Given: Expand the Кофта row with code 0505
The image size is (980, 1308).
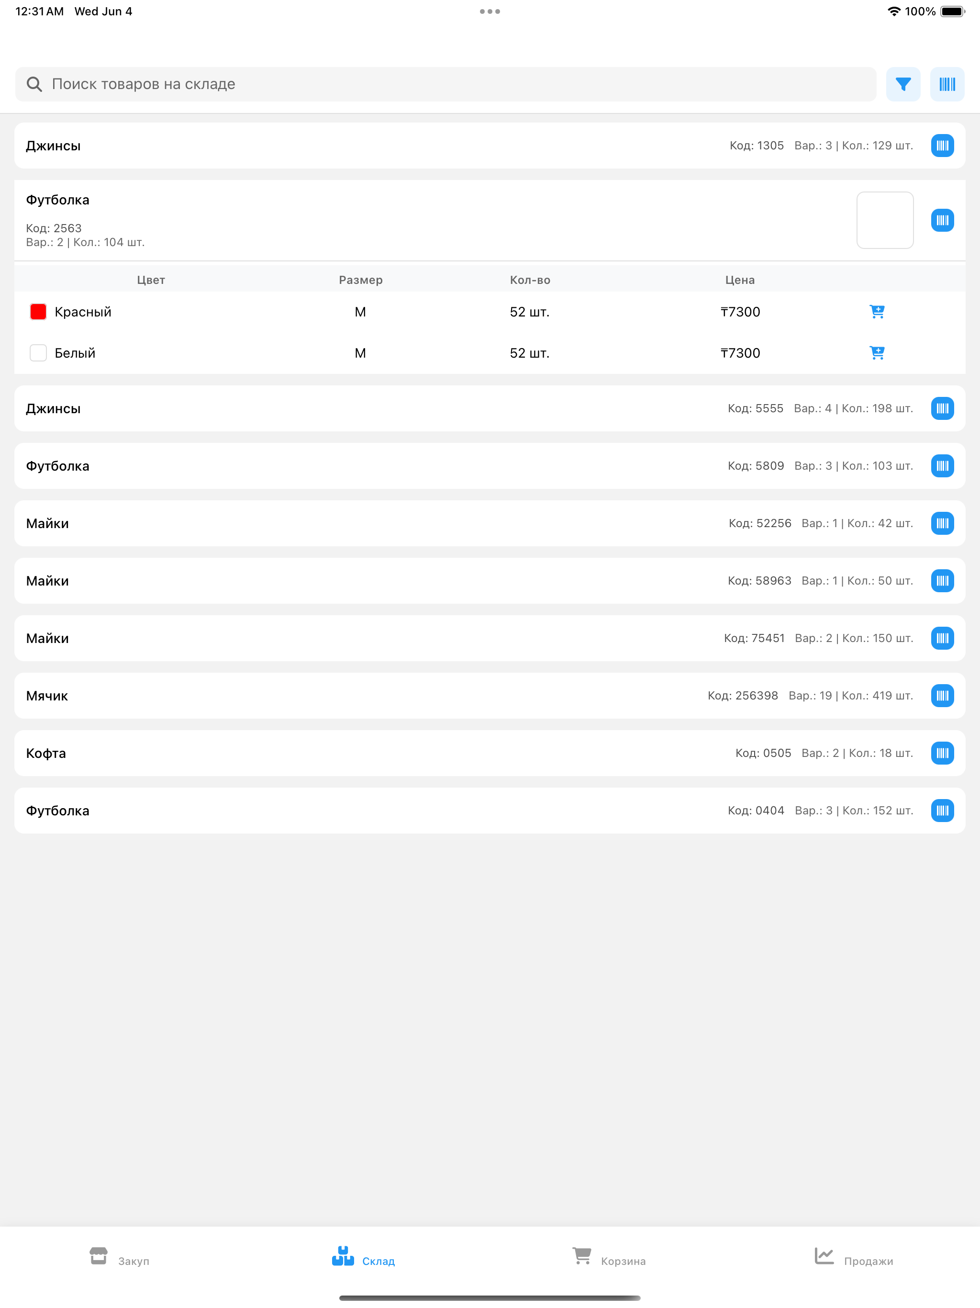Looking at the screenshot, I should tap(490, 753).
